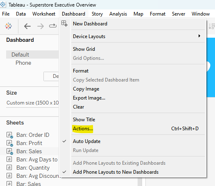
Task: Select the Ban: Sales sheet
Action: pos(29,152)
